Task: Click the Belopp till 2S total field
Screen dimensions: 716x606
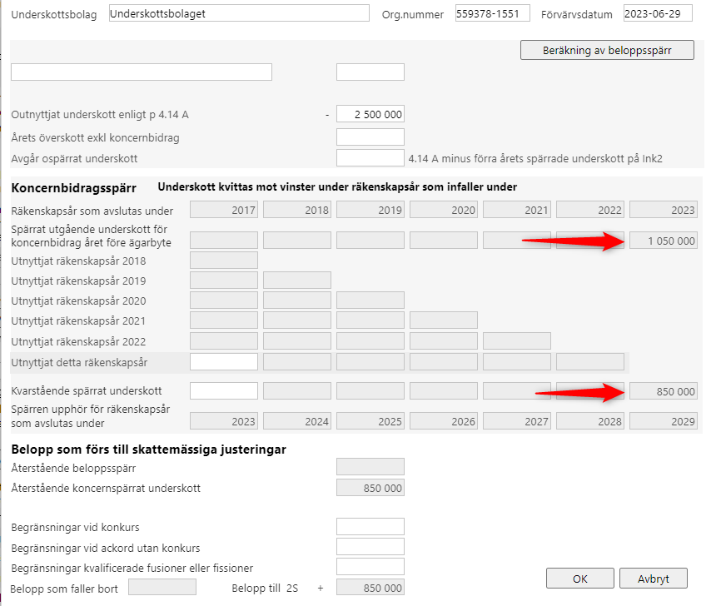Action: point(370,588)
